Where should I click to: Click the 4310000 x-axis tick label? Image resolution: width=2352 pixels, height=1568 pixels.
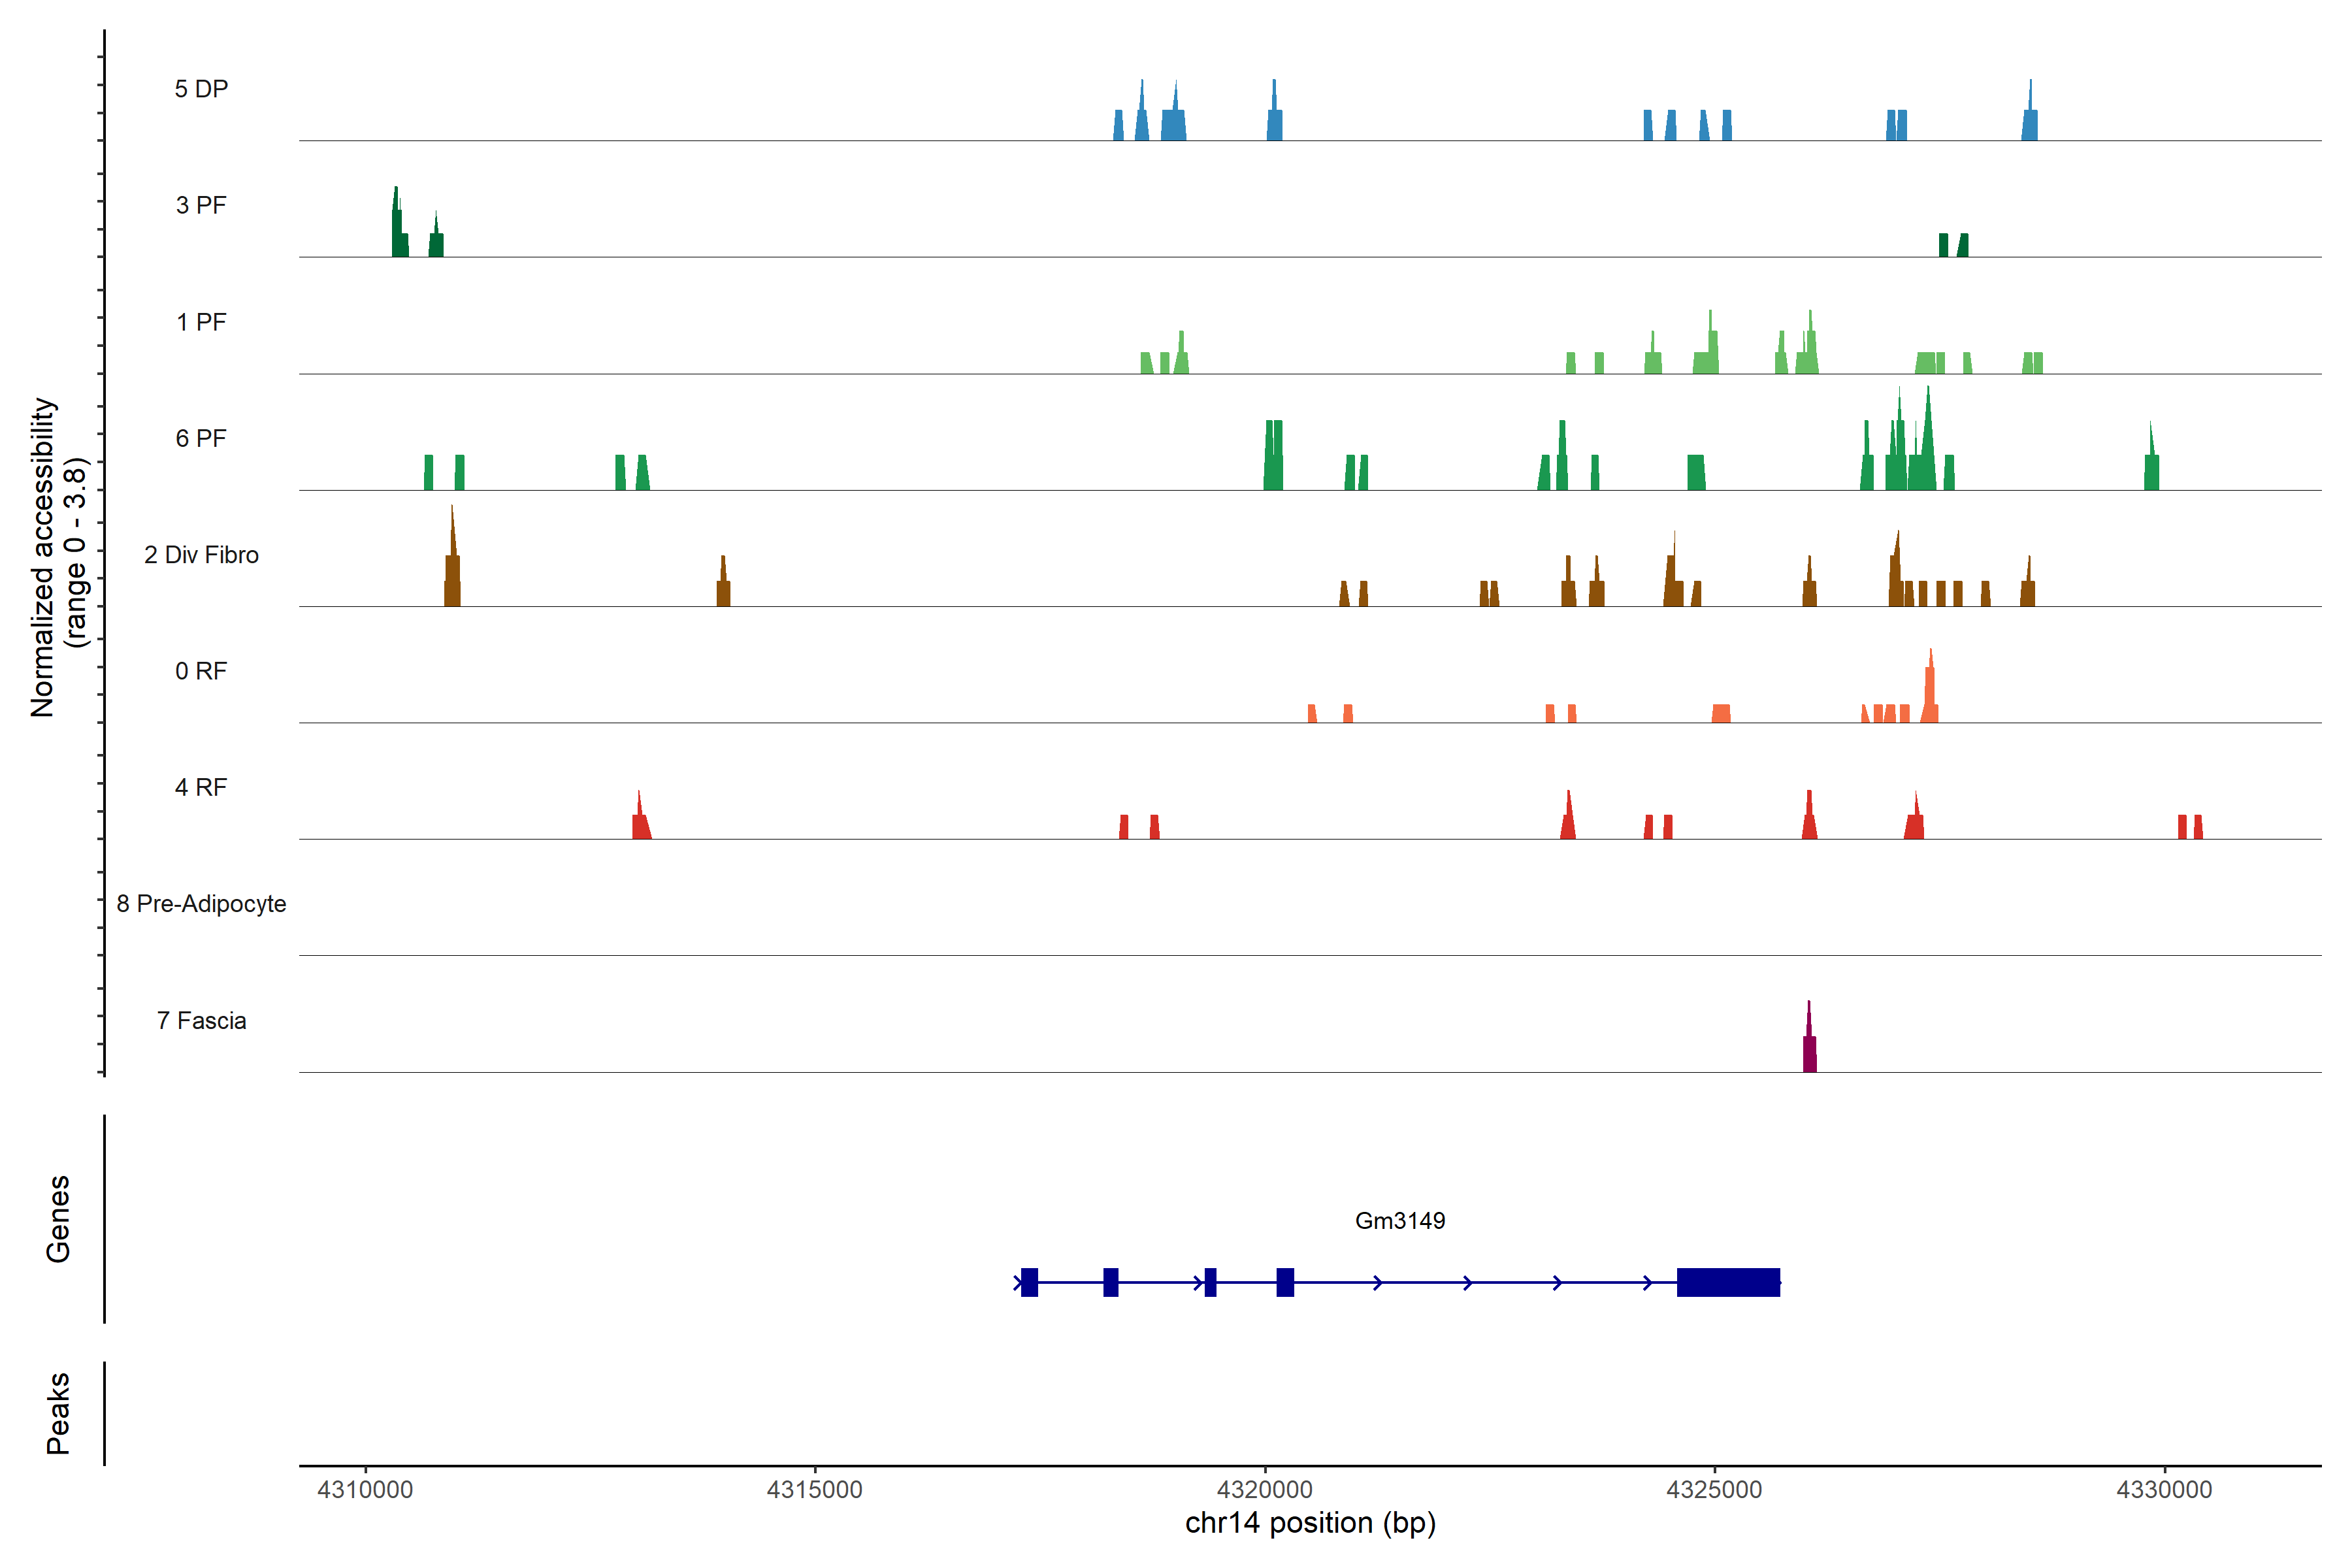365,1489
